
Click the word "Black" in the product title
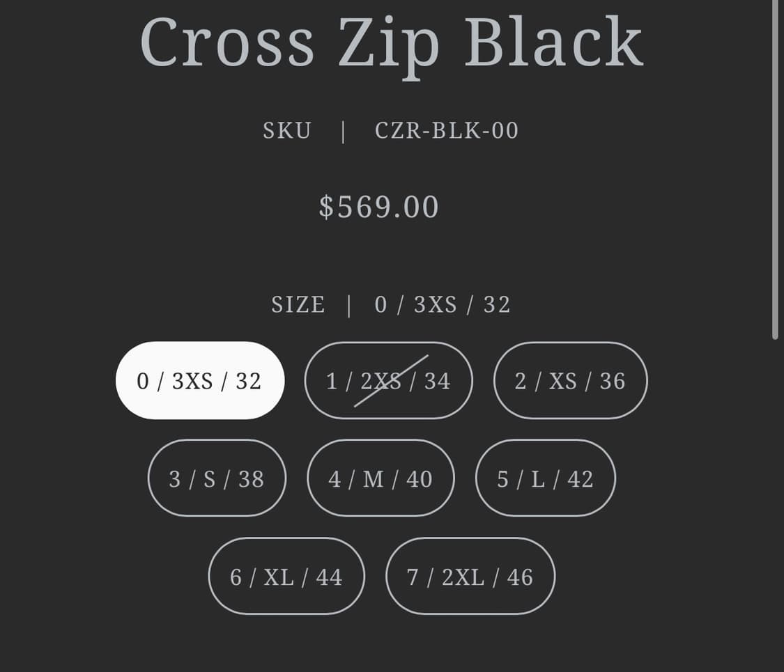click(553, 42)
